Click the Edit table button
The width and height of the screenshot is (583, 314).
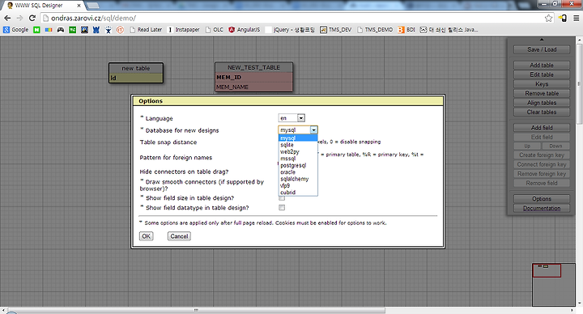(x=542, y=74)
